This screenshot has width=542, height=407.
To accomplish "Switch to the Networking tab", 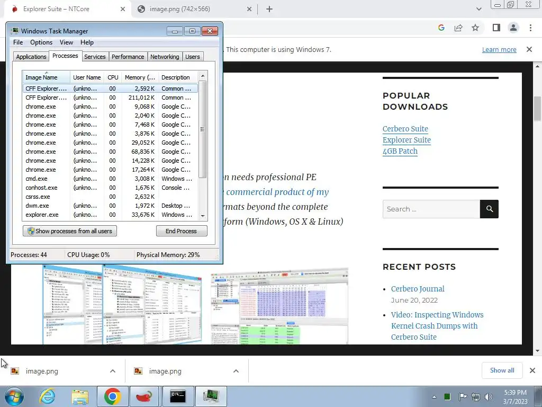I will (x=165, y=57).
